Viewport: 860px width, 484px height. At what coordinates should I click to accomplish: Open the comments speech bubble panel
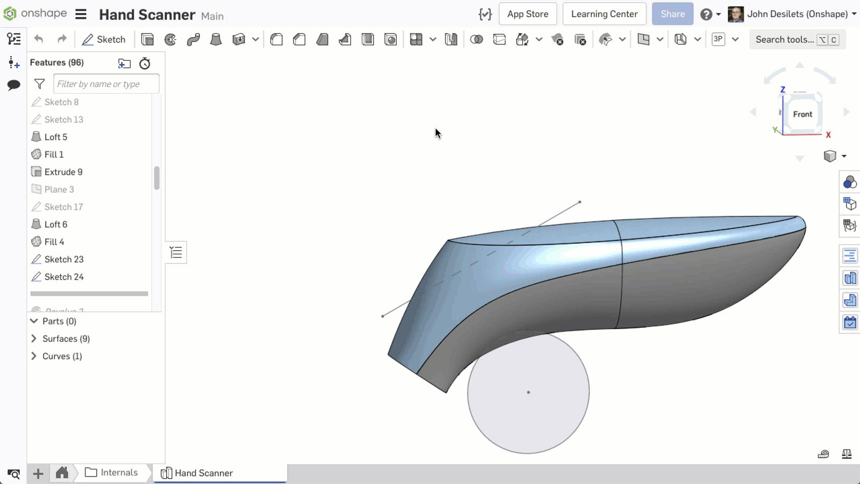(x=14, y=85)
